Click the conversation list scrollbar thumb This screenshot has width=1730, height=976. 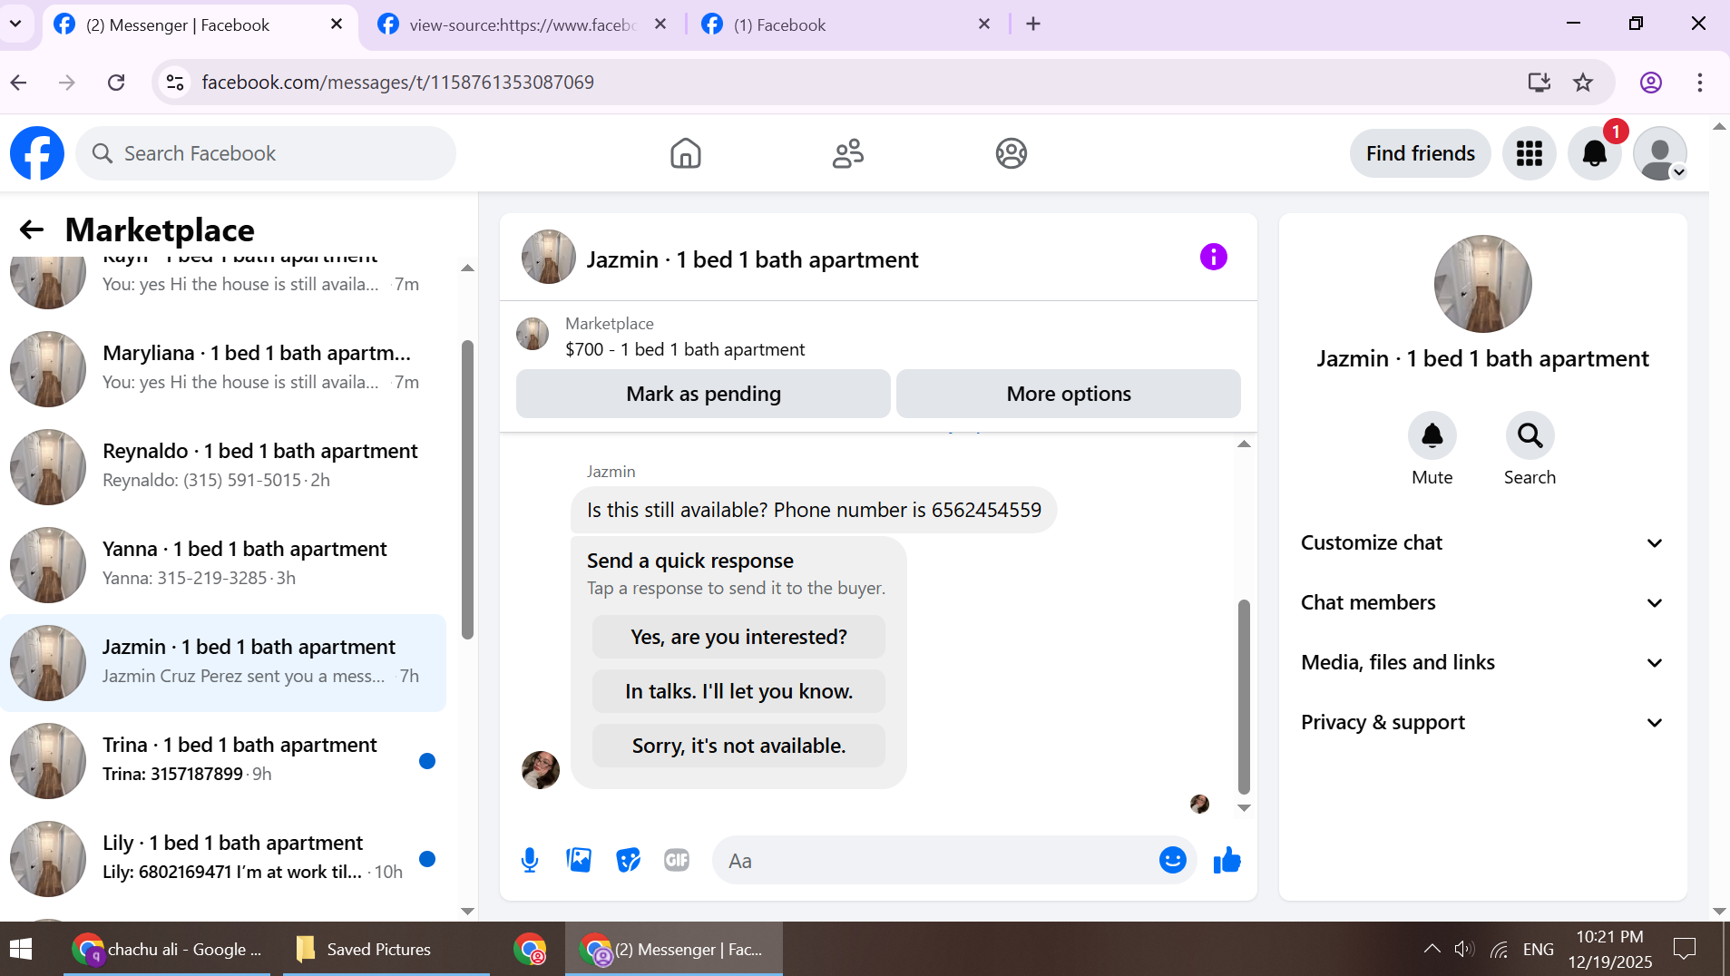click(x=468, y=490)
